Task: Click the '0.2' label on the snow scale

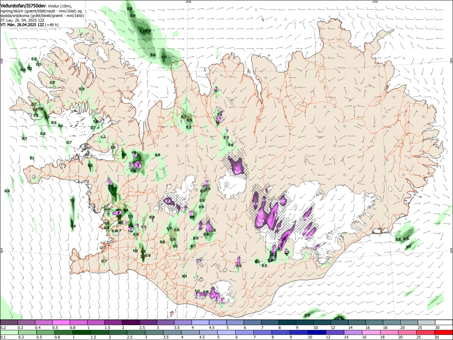Action: (3, 328)
